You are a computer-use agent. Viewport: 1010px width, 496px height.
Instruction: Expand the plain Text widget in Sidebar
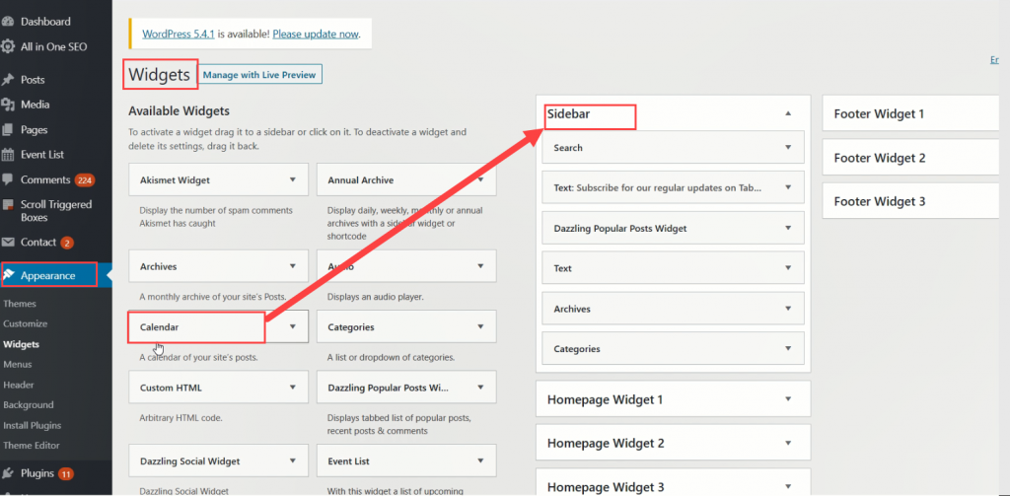click(x=788, y=268)
